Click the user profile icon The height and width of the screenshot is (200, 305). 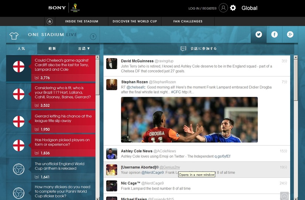223,8
